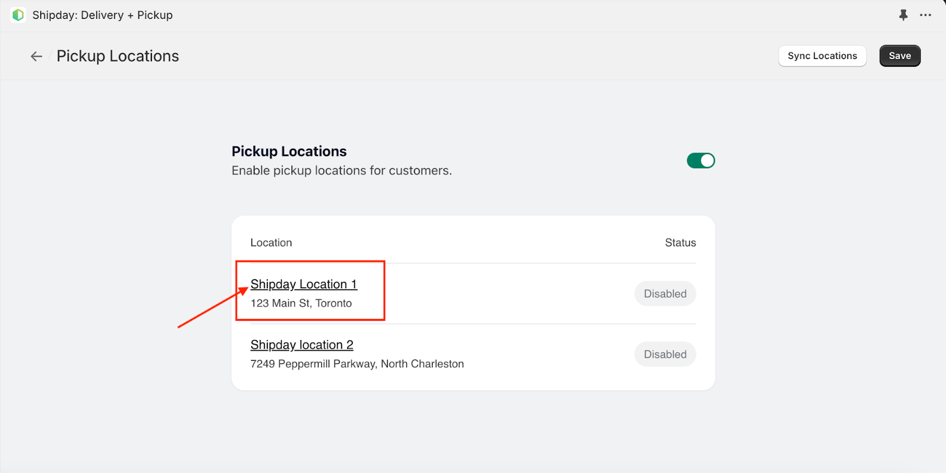
Task: Click the Status column header
Action: tap(680, 243)
